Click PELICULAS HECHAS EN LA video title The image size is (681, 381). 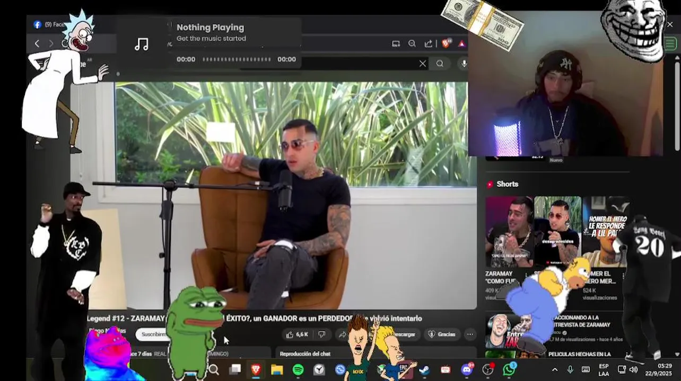pos(580,354)
